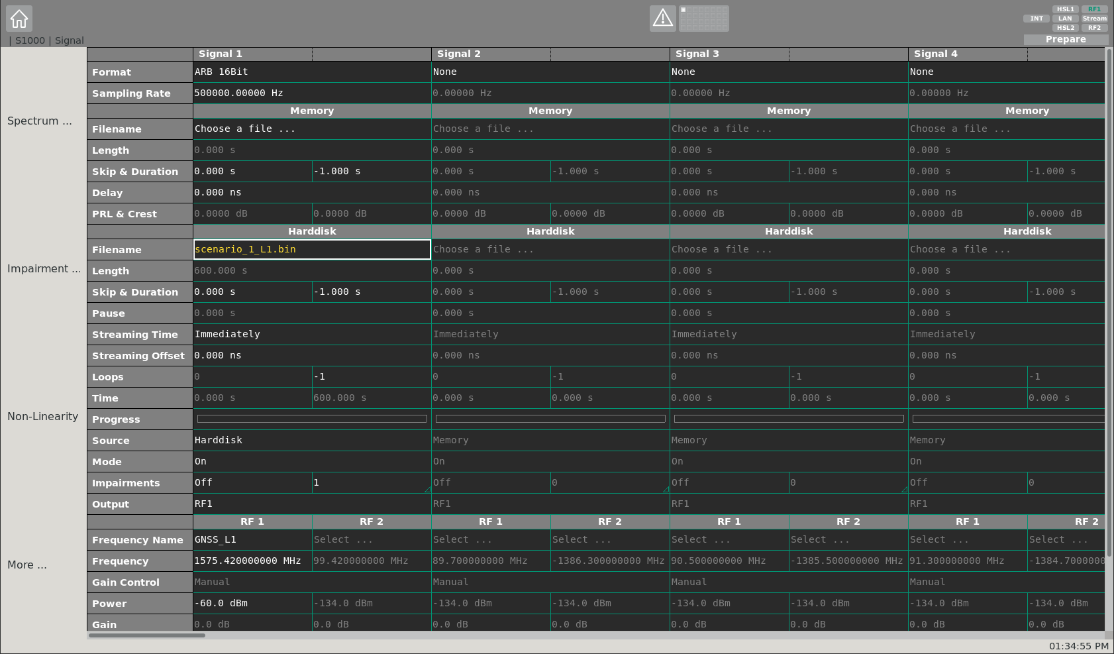Toggle Signal 1 Impairments Off field

click(x=252, y=483)
